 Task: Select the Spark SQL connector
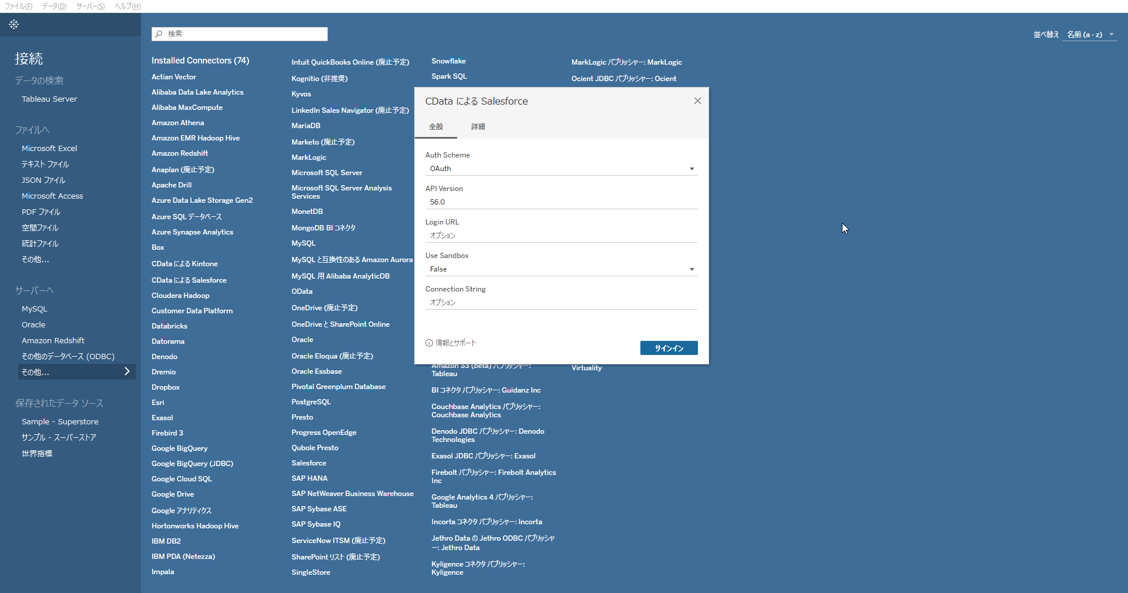tap(449, 76)
